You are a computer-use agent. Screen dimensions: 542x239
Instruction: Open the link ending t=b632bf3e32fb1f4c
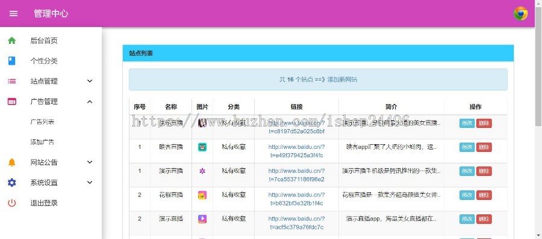[296, 199]
